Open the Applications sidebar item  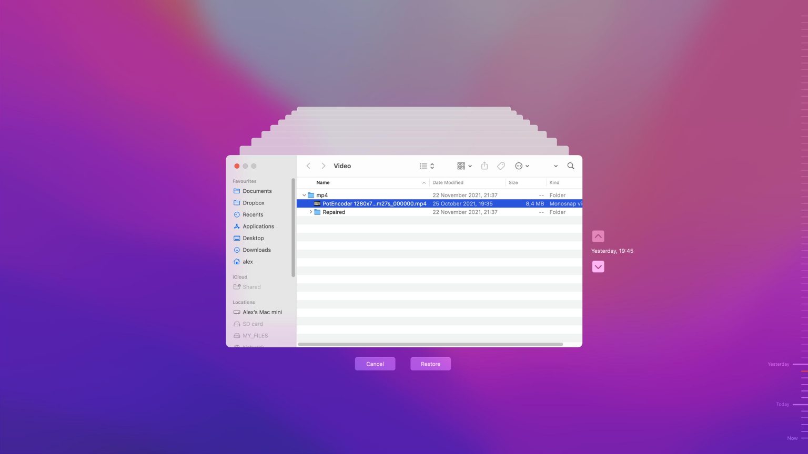[x=258, y=226]
